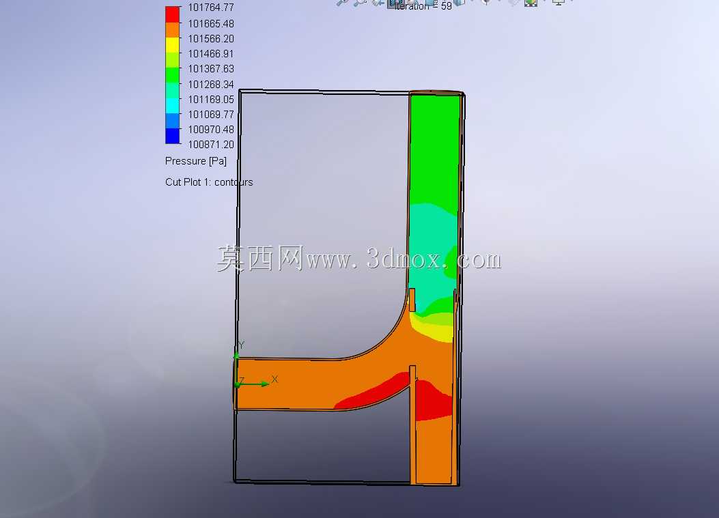Select legend value 101566.20
The width and height of the screenshot is (719, 518).
pyautogui.click(x=211, y=38)
